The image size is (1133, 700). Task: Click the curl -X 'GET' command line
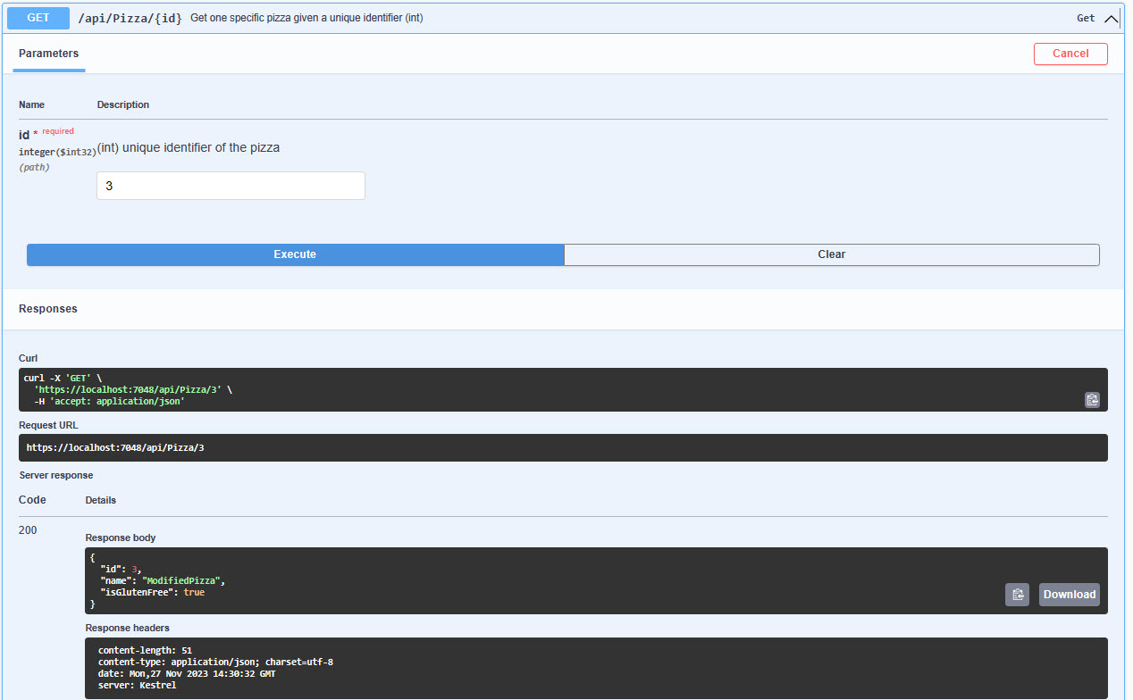[x=63, y=379]
